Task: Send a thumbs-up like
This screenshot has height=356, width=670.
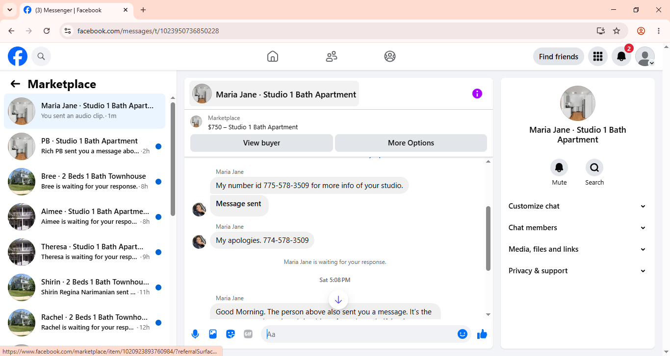Action: point(482,334)
